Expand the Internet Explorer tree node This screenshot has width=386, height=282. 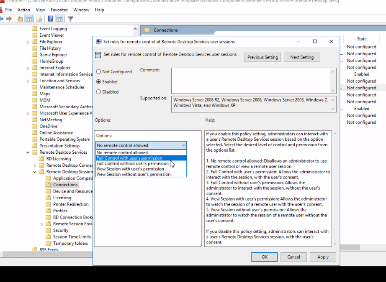(28, 68)
